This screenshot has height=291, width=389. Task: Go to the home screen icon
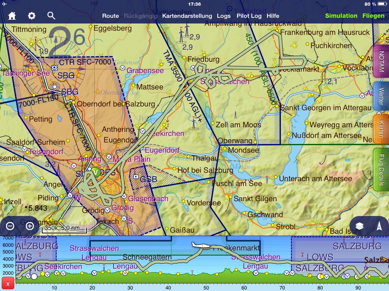point(12,16)
